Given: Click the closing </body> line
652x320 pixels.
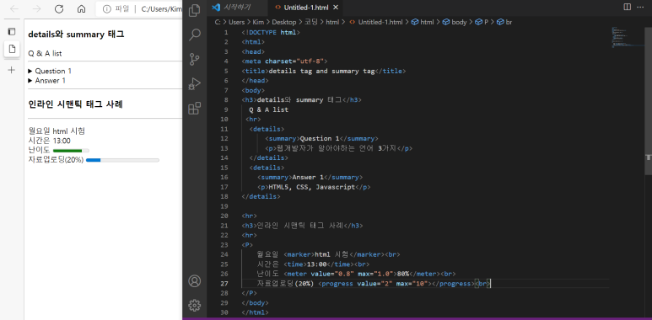Looking at the screenshot, I should [255, 303].
